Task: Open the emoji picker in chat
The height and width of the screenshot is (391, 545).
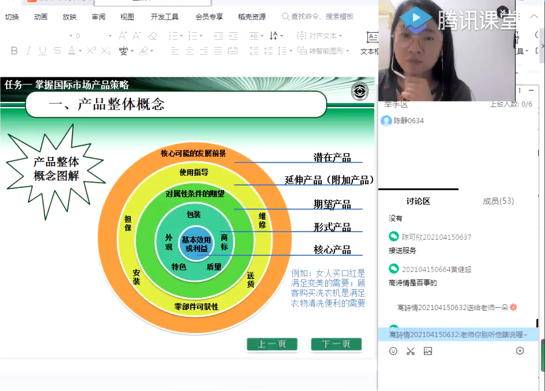Action: click(x=393, y=351)
